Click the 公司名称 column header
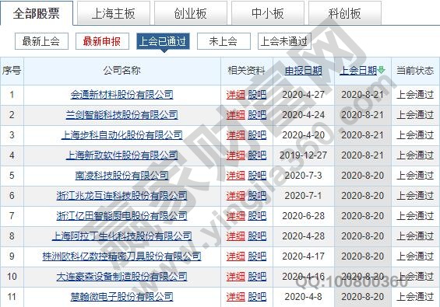 click(121, 71)
